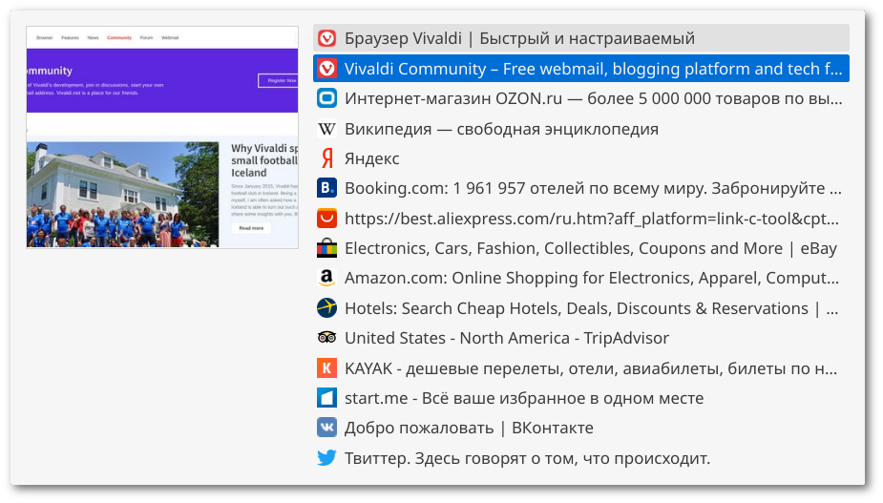Click the Wikipedia W favicon
This screenshot has height=503, width=883.
coord(326,129)
